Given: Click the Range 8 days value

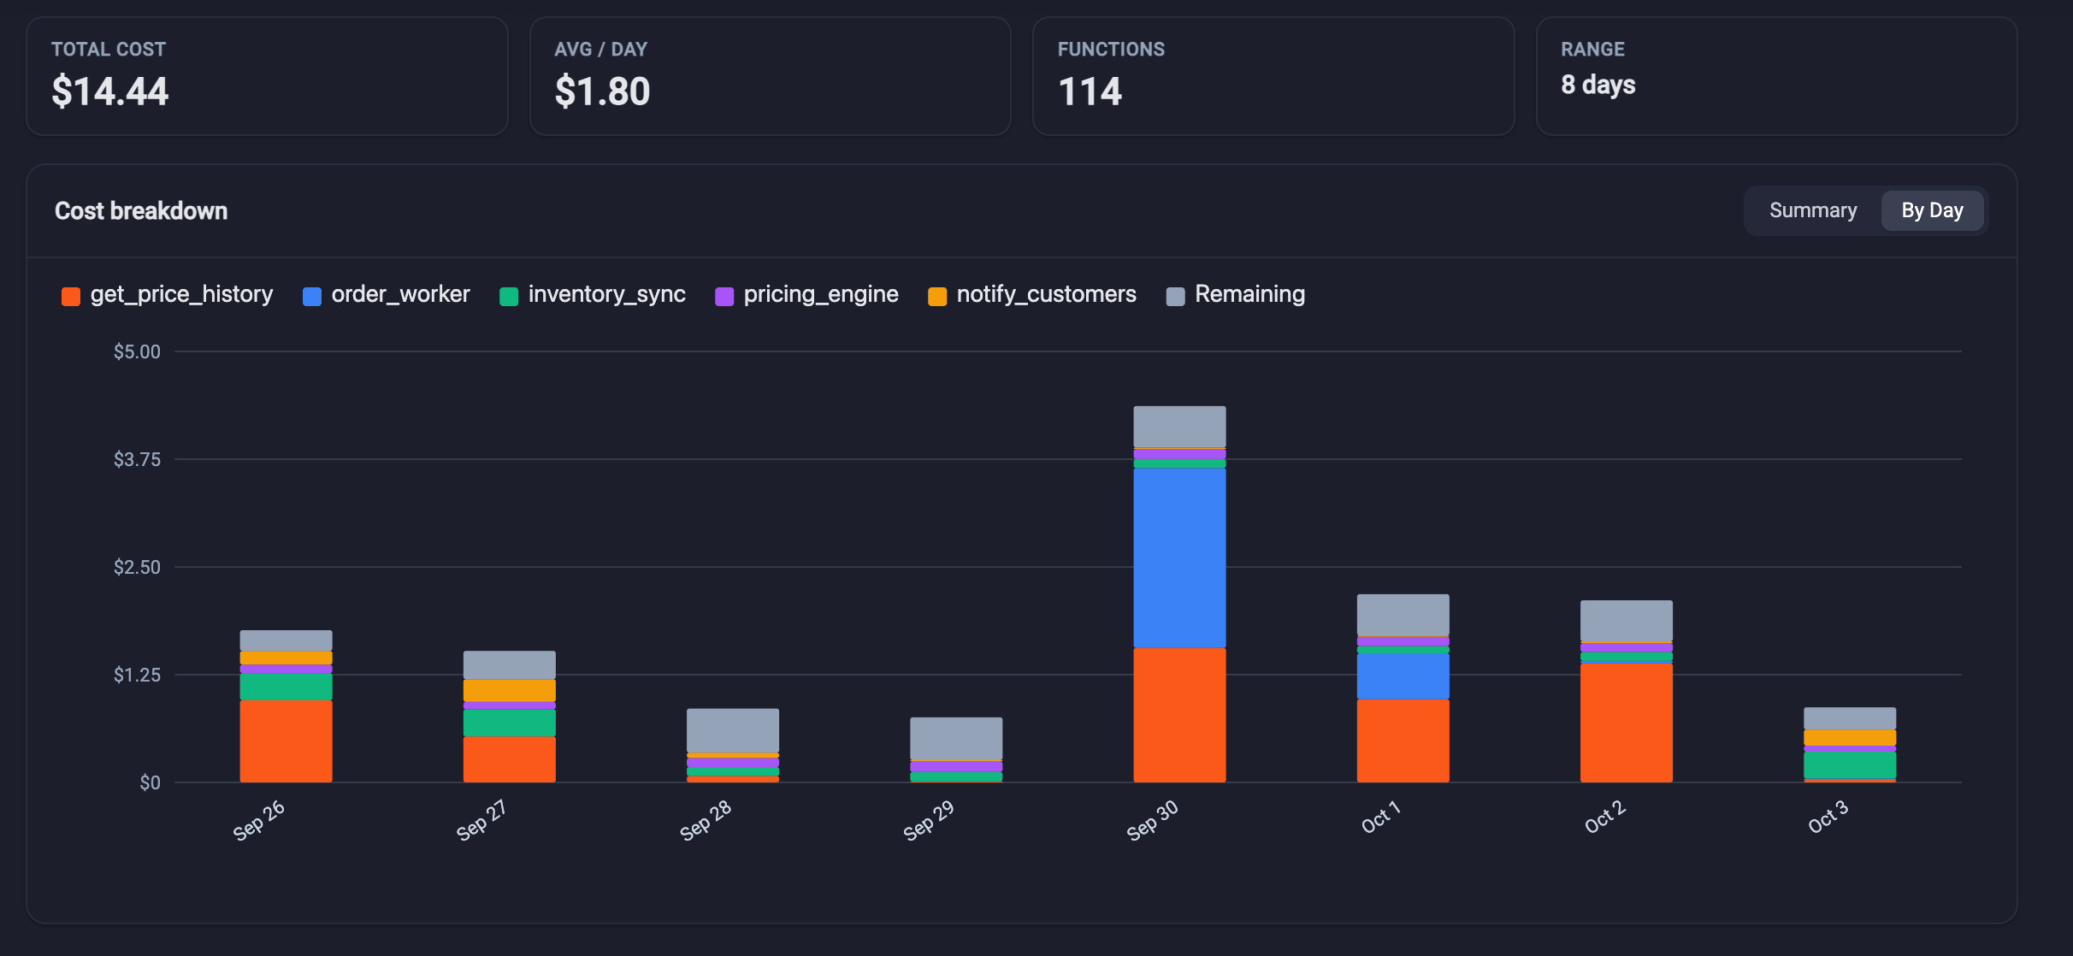Looking at the screenshot, I should [1598, 85].
